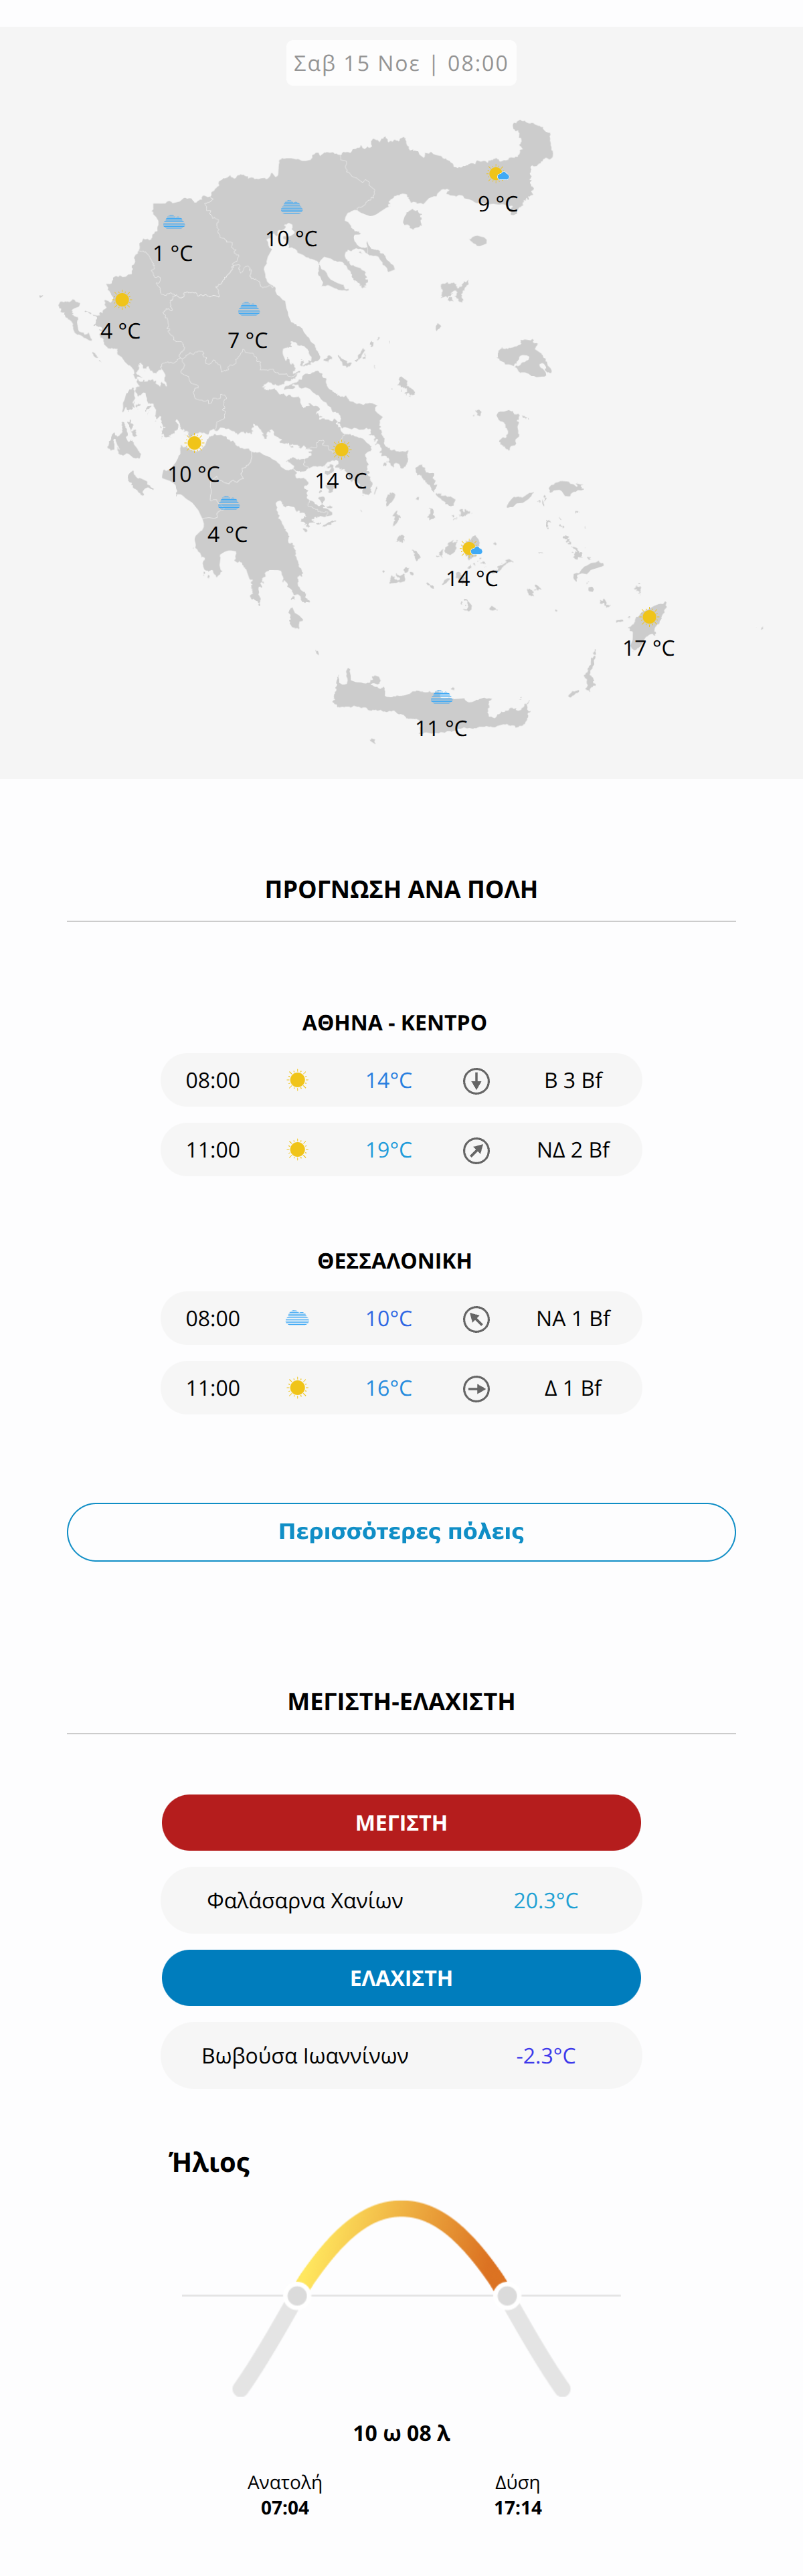Click the ΑΘΗΝΑ - ΚΕΝΤΡΟ city heading
This screenshot has height=2576, width=803.
(x=394, y=1022)
